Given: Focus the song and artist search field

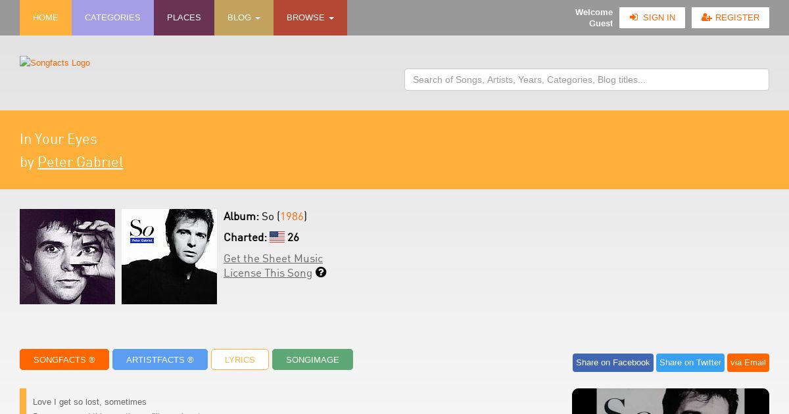Looking at the screenshot, I should tap(586, 80).
